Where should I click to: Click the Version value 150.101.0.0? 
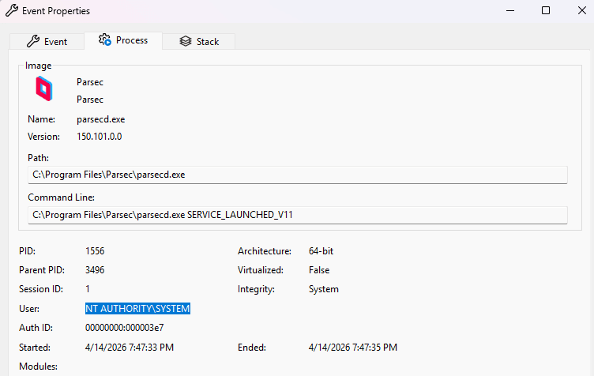[100, 137]
